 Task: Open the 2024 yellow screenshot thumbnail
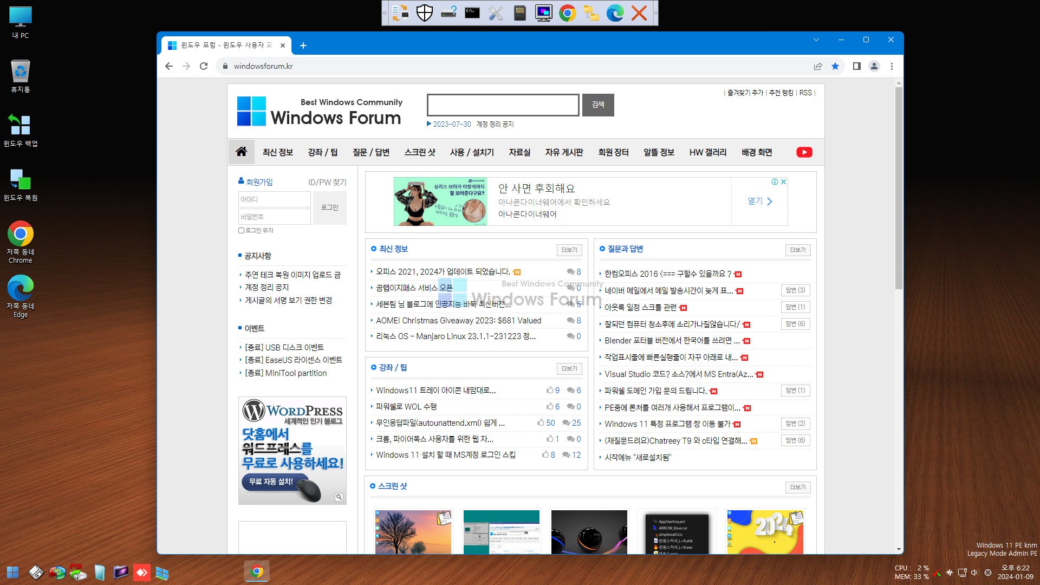click(765, 531)
